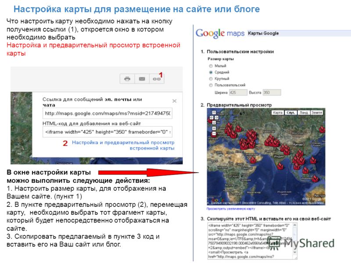Open the Просмотреть увеличенную карту link
Image resolution: width=351 pixels, height=263 pixels.
click(231, 209)
